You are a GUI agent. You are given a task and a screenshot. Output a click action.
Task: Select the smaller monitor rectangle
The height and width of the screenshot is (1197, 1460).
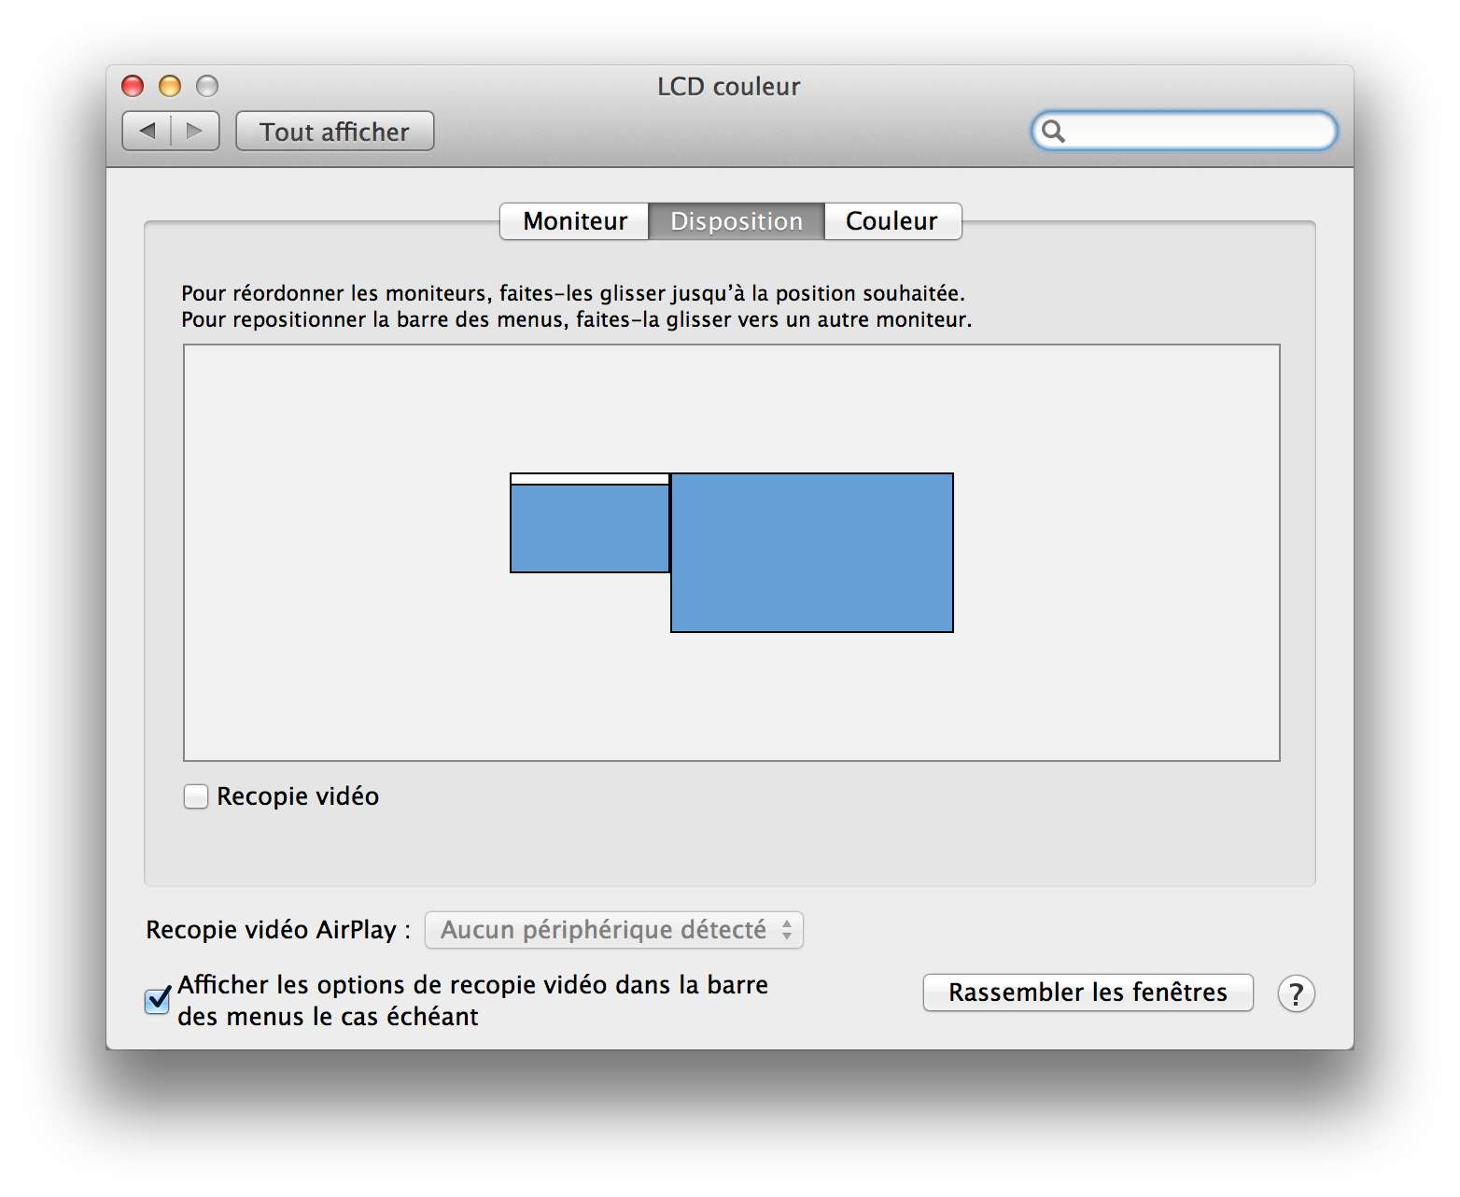589,528
